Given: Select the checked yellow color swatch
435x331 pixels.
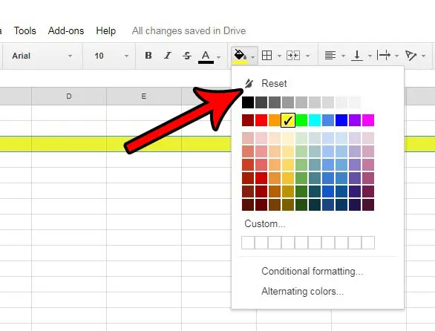Looking at the screenshot, I should (x=288, y=120).
